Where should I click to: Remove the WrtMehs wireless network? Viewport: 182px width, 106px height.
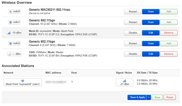point(169,54)
